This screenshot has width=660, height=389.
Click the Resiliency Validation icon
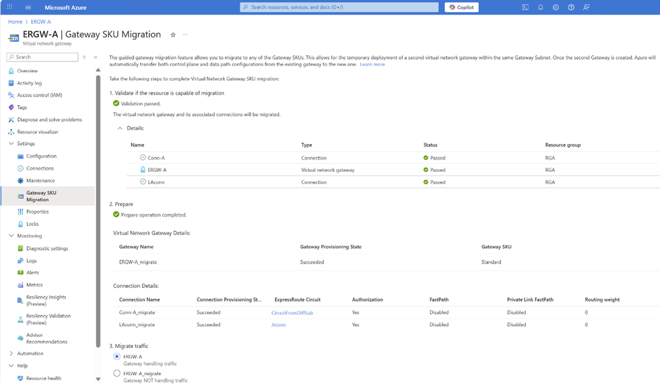point(20,320)
